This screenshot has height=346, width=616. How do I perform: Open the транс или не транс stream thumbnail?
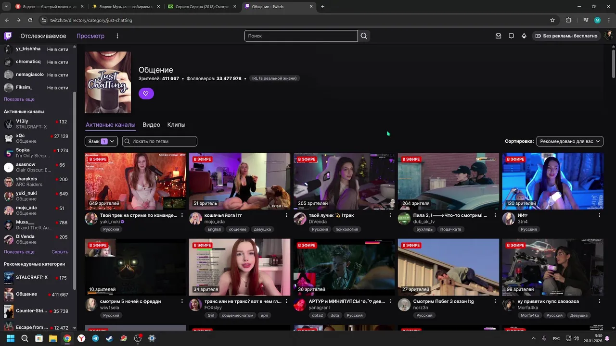click(240, 267)
